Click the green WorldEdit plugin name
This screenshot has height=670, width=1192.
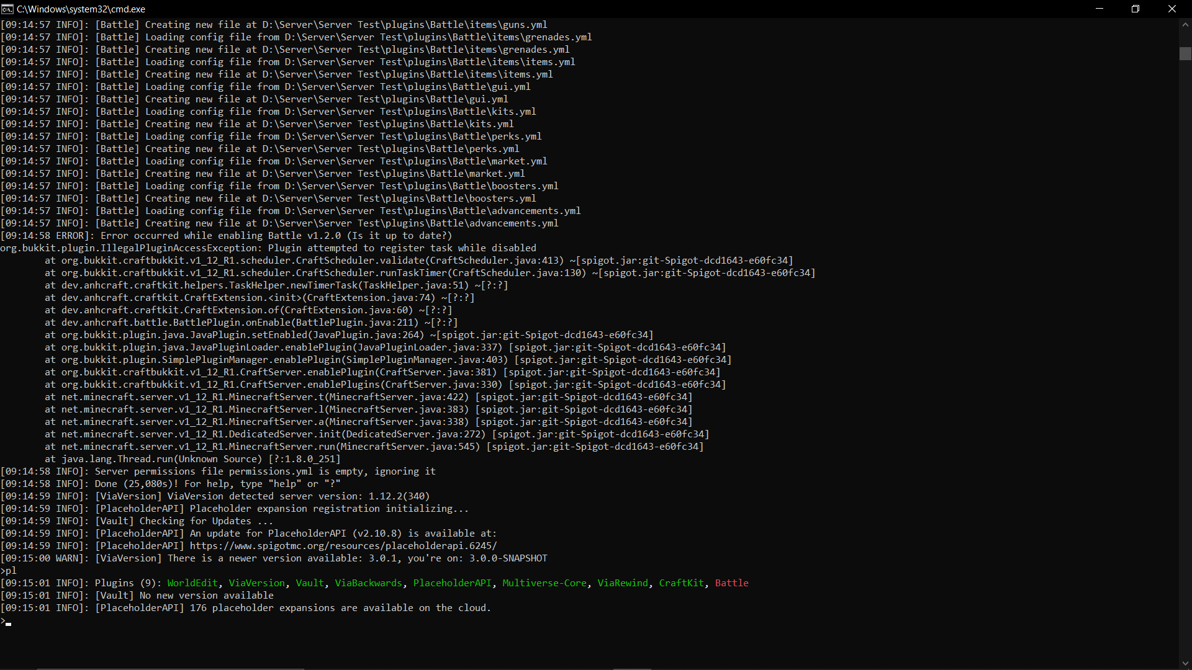tap(192, 583)
